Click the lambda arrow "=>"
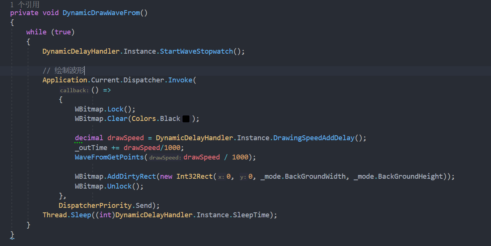This screenshot has height=246, width=491. [x=107, y=90]
